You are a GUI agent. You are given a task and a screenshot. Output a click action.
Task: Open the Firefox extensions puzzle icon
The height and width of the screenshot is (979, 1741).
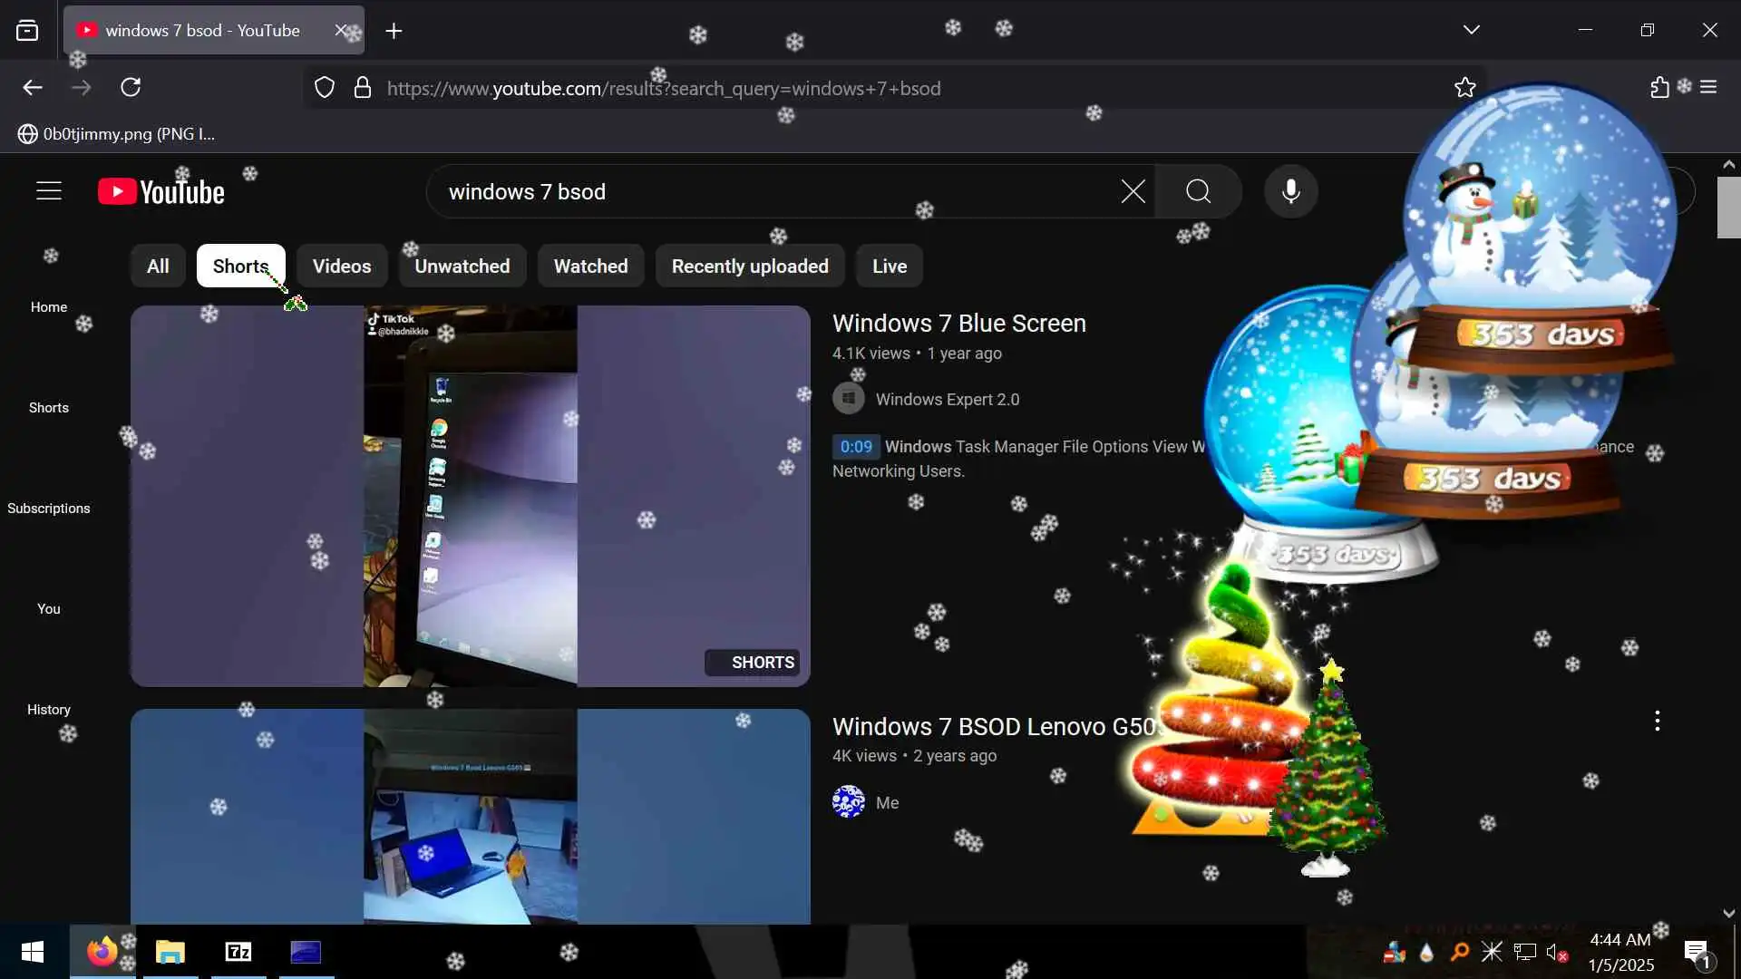[1659, 88]
